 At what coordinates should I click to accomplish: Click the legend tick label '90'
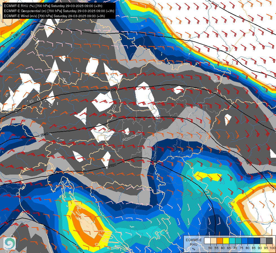coord(260,248)
